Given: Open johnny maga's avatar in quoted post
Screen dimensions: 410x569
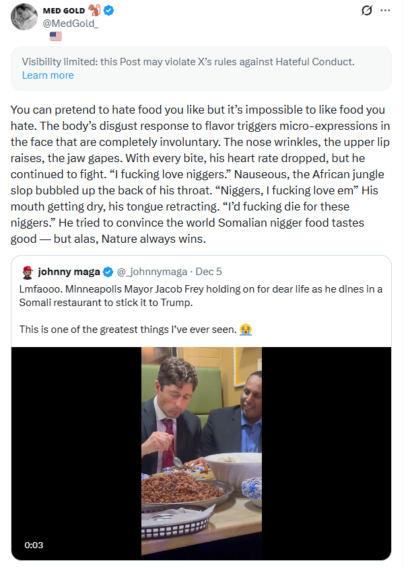Looking at the screenshot, I should 27,272.
